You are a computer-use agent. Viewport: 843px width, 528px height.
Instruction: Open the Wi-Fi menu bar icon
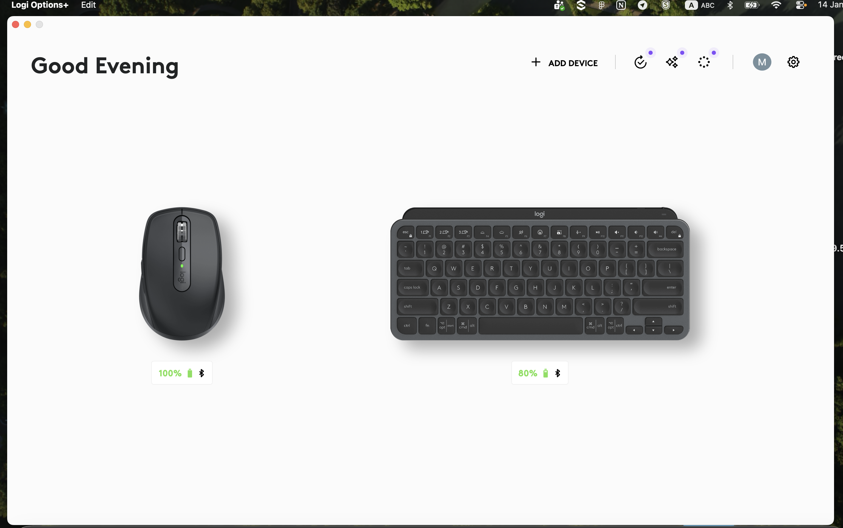[776, 5]
